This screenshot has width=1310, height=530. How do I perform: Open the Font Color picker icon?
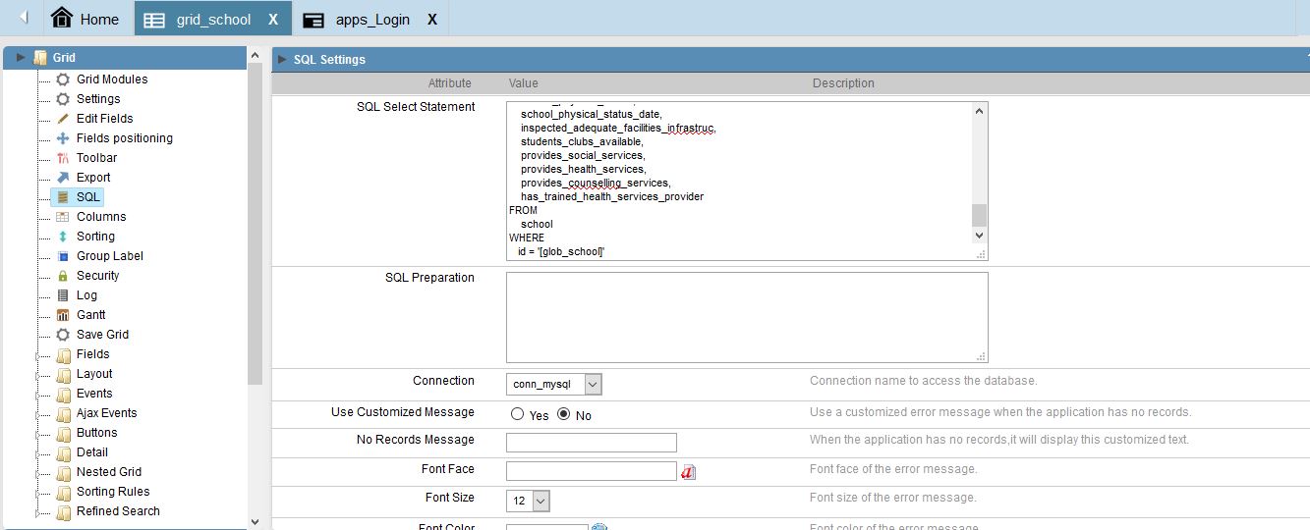pos(599,527)
